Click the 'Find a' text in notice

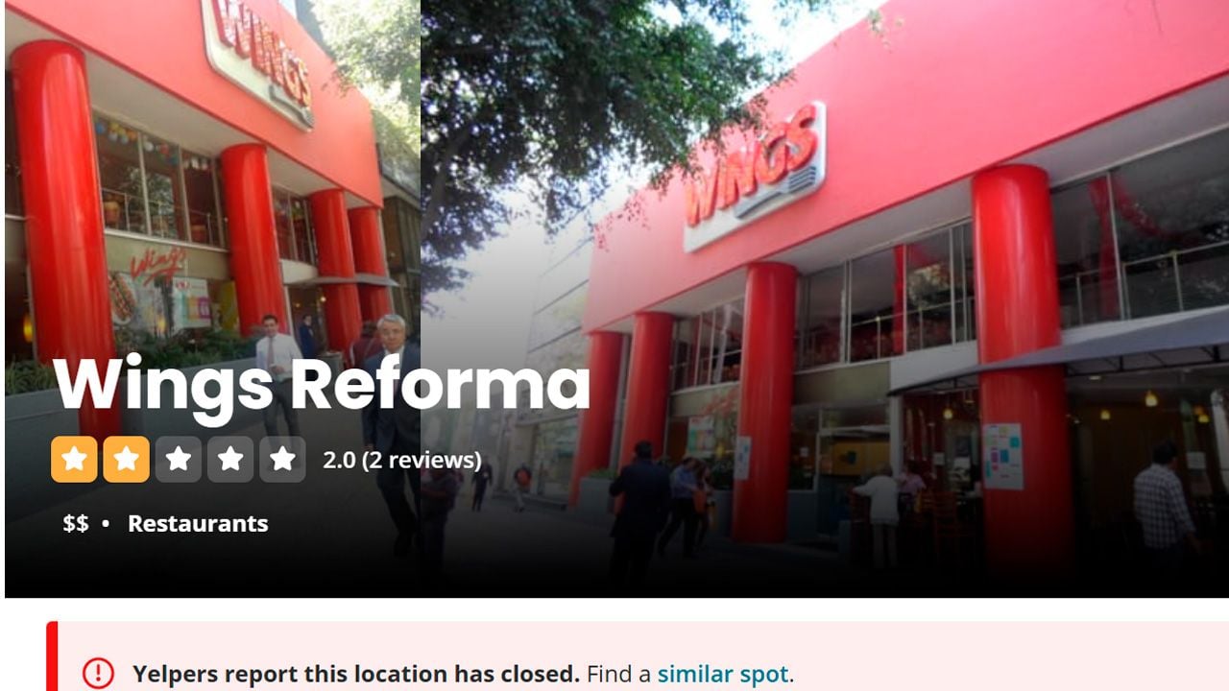pyautogui.click(x=619, y=674)
